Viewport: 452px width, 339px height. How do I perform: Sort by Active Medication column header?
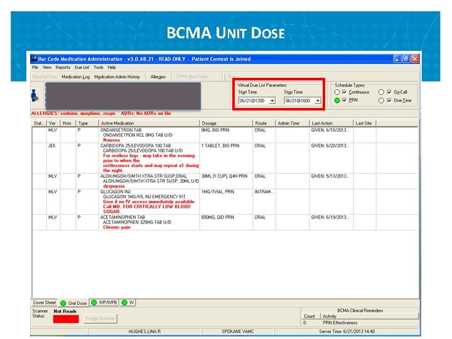coord(149,123)
